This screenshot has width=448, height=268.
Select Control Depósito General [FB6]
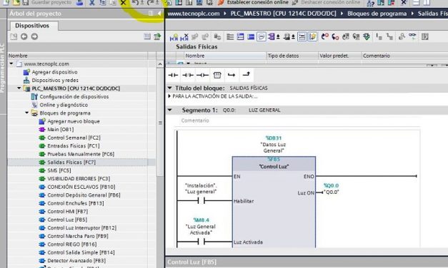[84, 195]
